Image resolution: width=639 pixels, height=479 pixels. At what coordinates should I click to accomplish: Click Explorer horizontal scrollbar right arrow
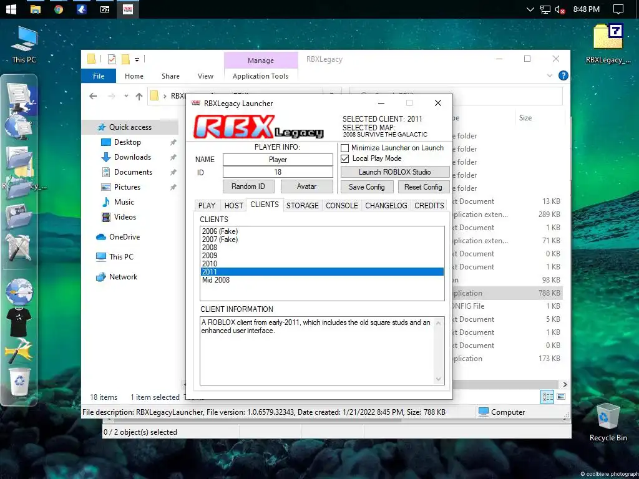point(564,384)
